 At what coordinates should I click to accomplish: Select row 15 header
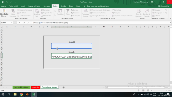[1, 65]
